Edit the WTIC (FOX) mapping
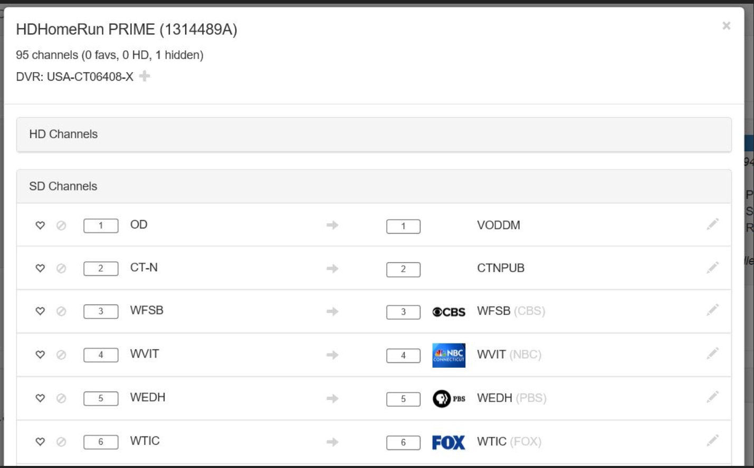This screenshot has height=468, width=754. tap(712, 441)
